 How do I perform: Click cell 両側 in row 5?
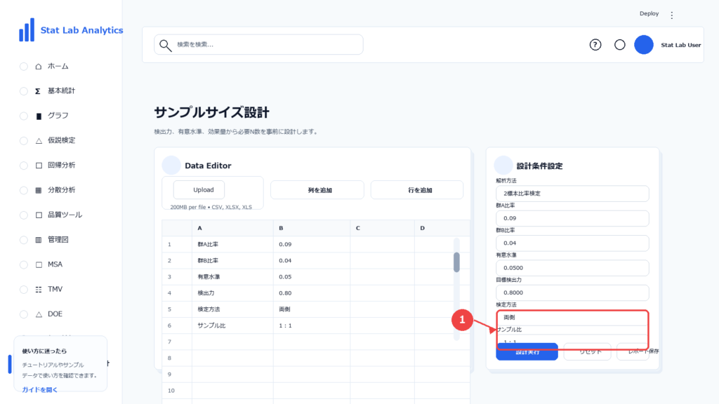coord(312,309)
